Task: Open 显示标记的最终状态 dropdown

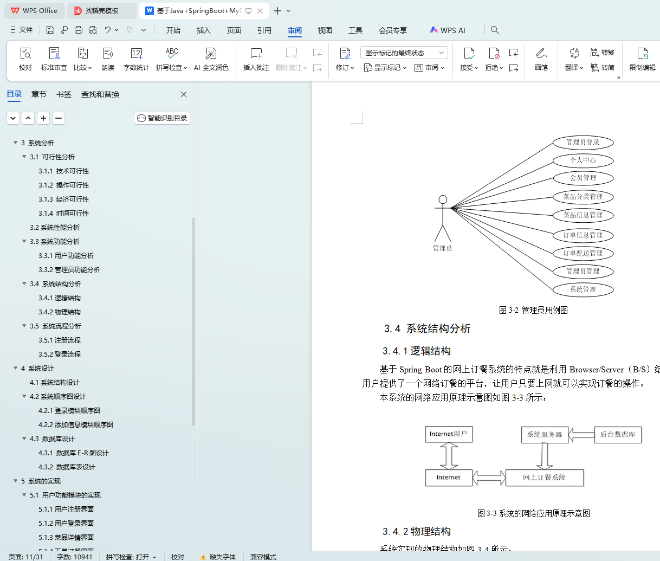Action: pyautogui.click(x=404, y=53)
